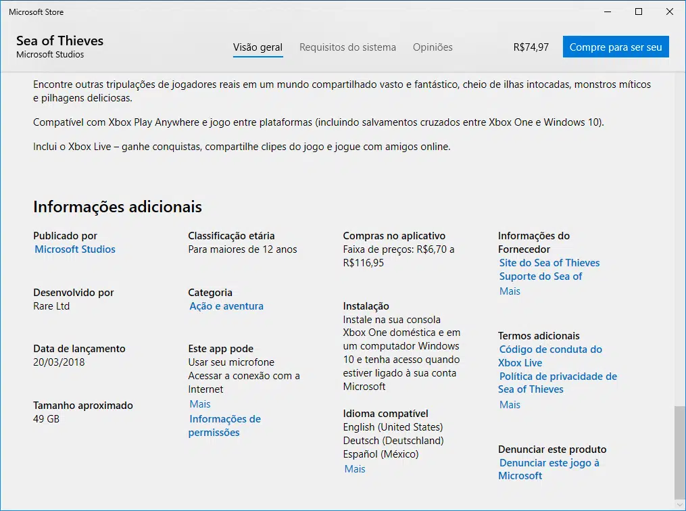Open Código de conduta do Xbox Live

point(550,356)
